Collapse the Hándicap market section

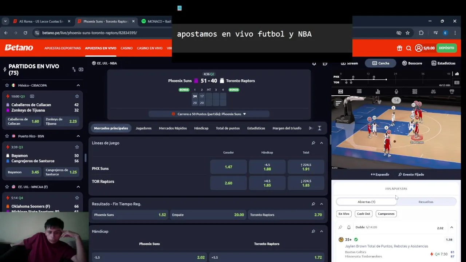tap(321, 231)
